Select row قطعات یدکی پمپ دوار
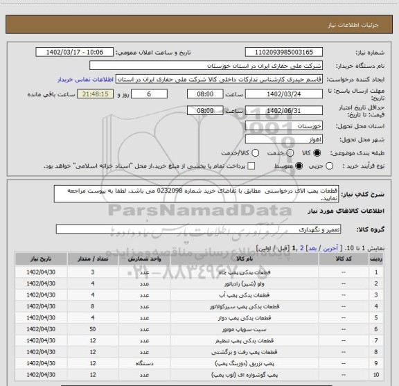Screen dimensions: 399x386 (x=199, y=318)
